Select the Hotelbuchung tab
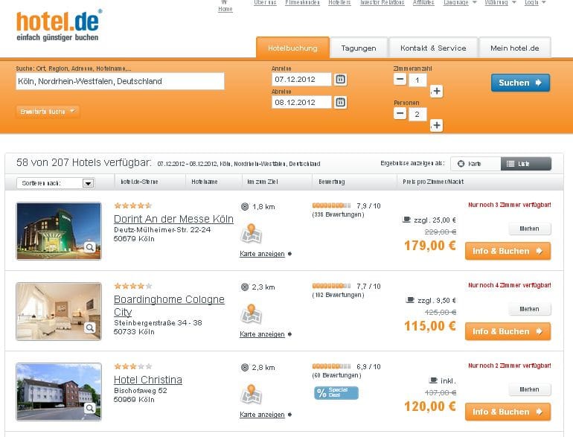Screen dimensions: 573x437 click(292, 48)
